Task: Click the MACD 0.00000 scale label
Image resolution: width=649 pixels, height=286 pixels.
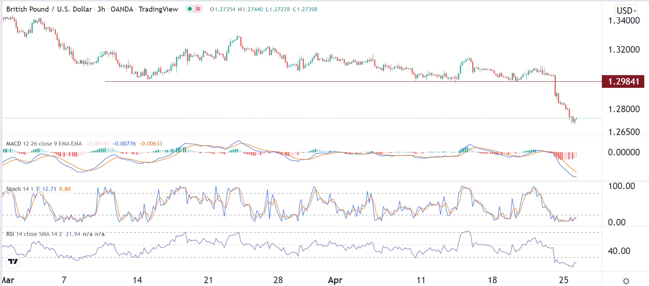Action: [x=624, y=152]
